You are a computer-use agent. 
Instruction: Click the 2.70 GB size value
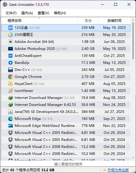(x=88, y=77)
